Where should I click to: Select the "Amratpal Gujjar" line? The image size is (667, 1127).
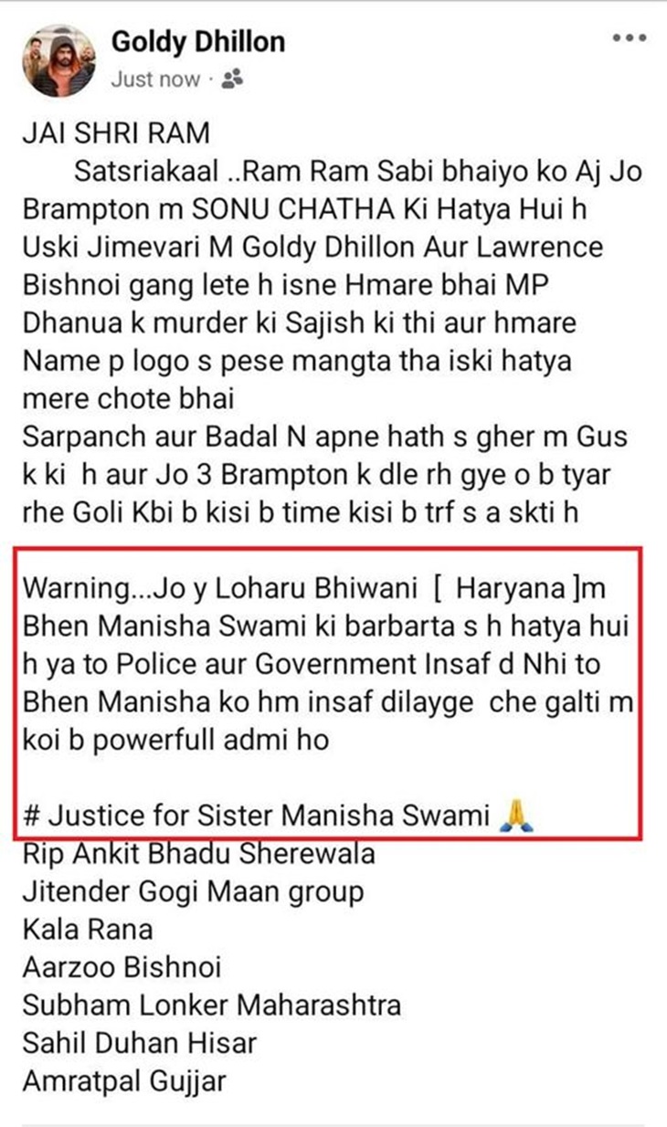124,1081
